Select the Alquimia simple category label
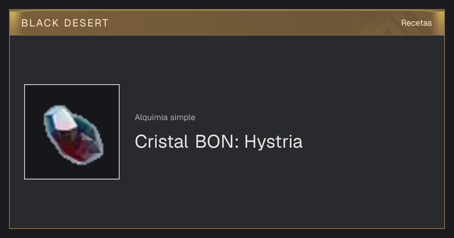454x238 pixels. 165,117
